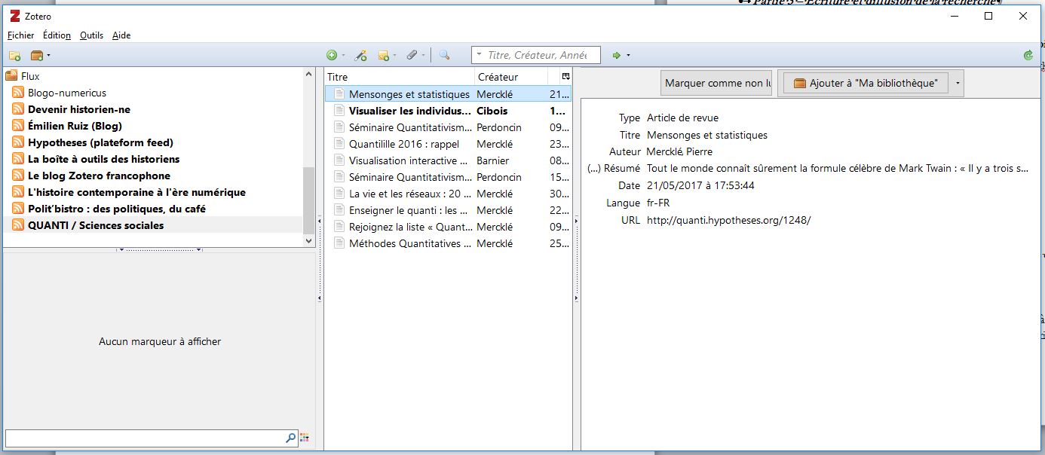This screenshot has height=455, width=1045.
Task: Click the Flux feeds group icon
Action: 11,76
